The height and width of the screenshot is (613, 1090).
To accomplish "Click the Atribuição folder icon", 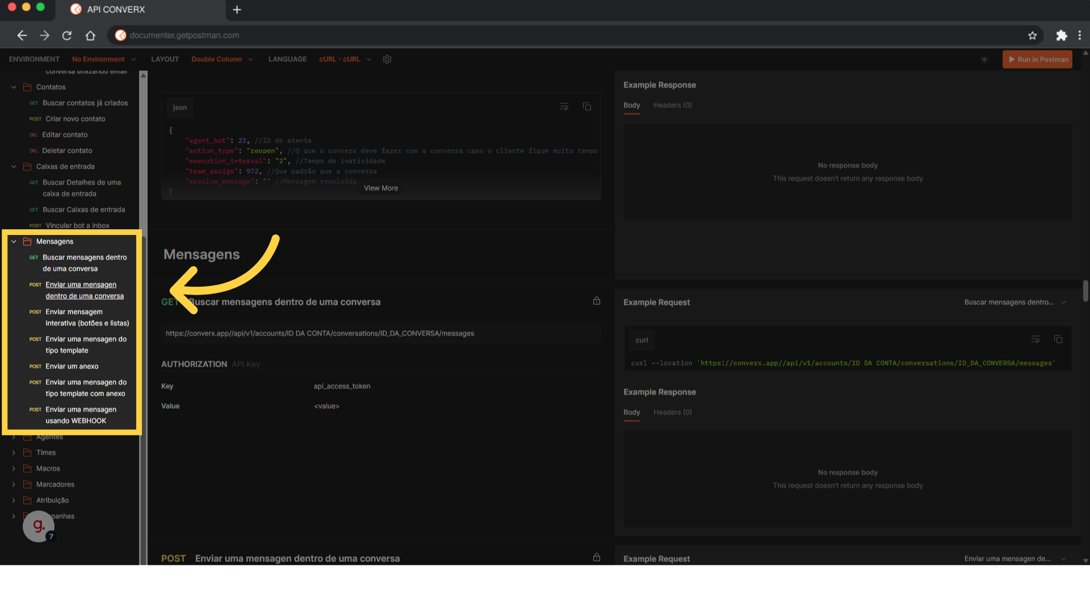I will pyautogui.click(x=27, y=500).
